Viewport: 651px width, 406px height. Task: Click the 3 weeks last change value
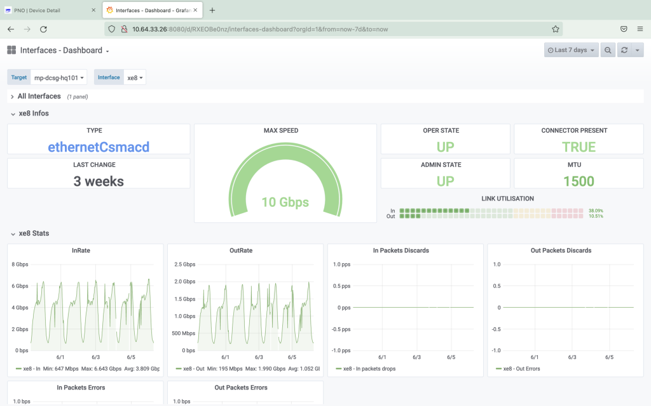[x=99, y=181]
